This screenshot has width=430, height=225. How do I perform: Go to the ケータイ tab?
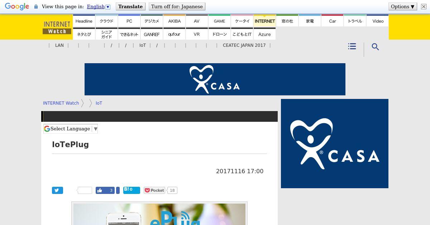(x=242, y=21)
